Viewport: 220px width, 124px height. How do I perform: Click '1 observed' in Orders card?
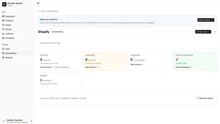[46, 80]
